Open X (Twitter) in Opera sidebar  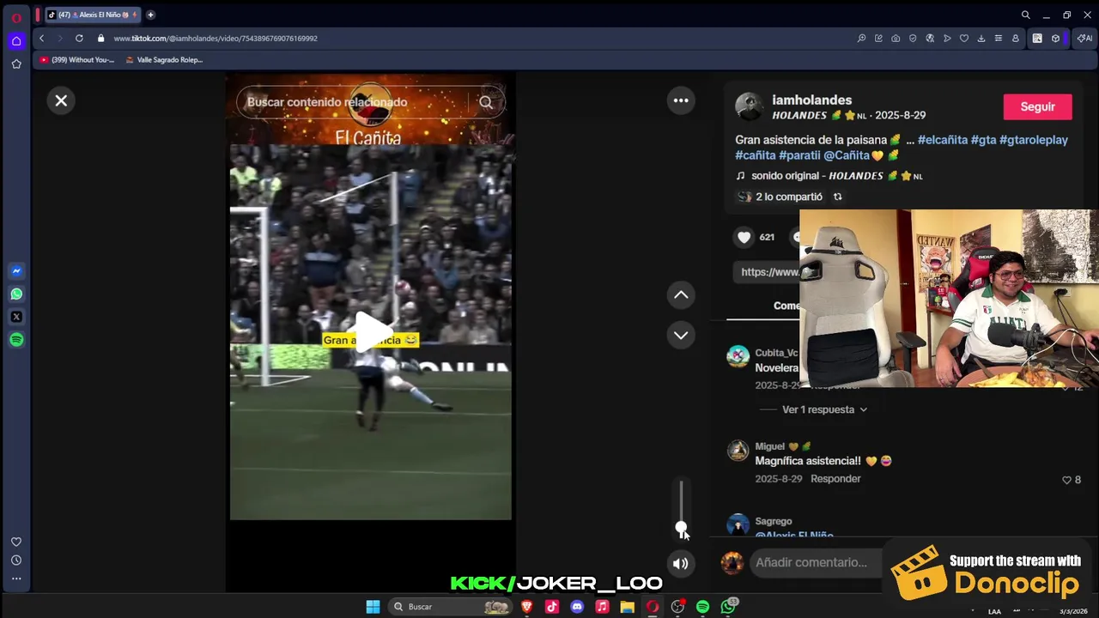tap(16, 317)
